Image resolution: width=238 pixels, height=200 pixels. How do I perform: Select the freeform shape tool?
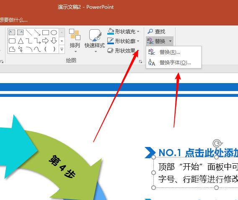tap(12, 49)
